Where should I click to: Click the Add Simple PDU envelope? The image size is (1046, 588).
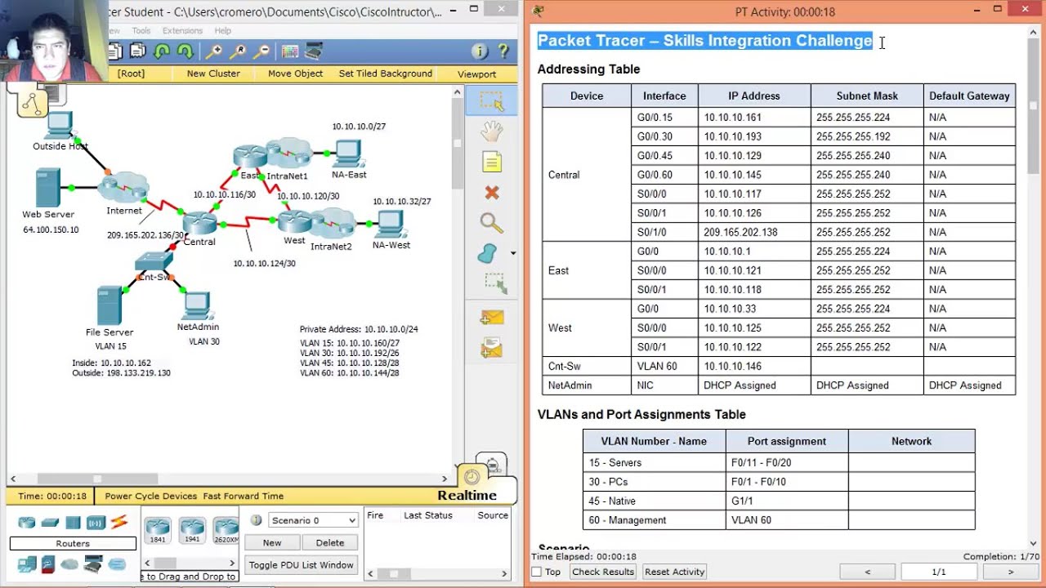tap(491, 318)
